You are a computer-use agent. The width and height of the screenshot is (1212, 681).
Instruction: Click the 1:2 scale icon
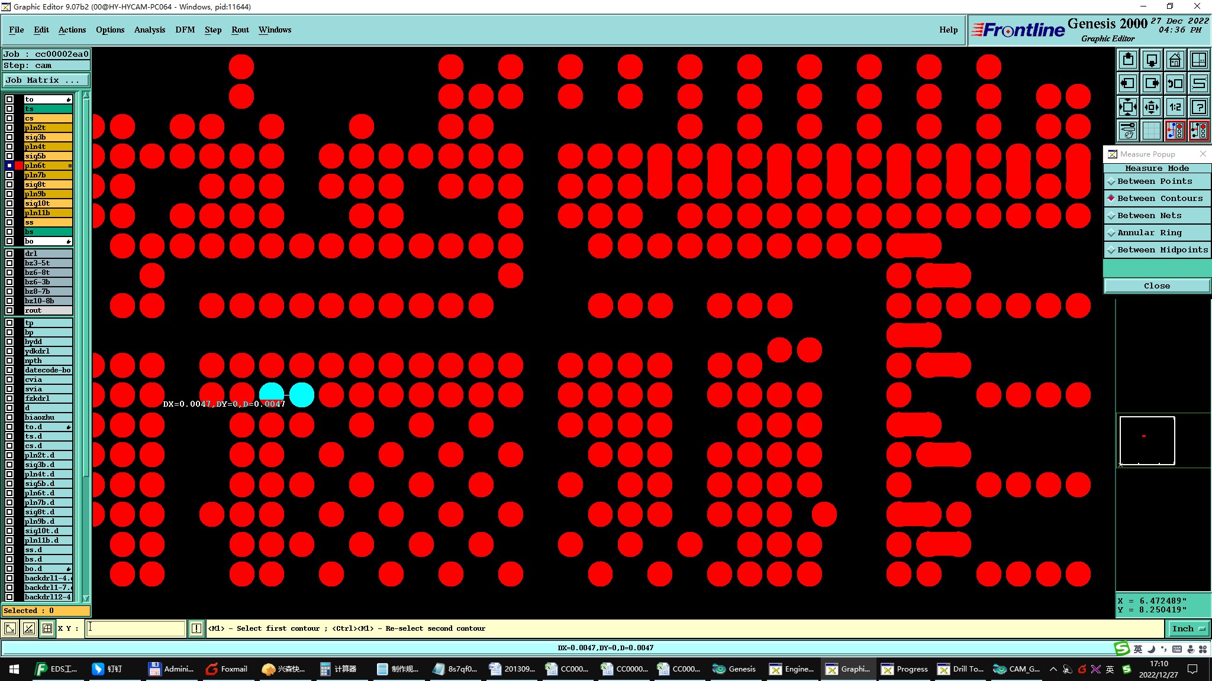click(x=1175, y=107)
